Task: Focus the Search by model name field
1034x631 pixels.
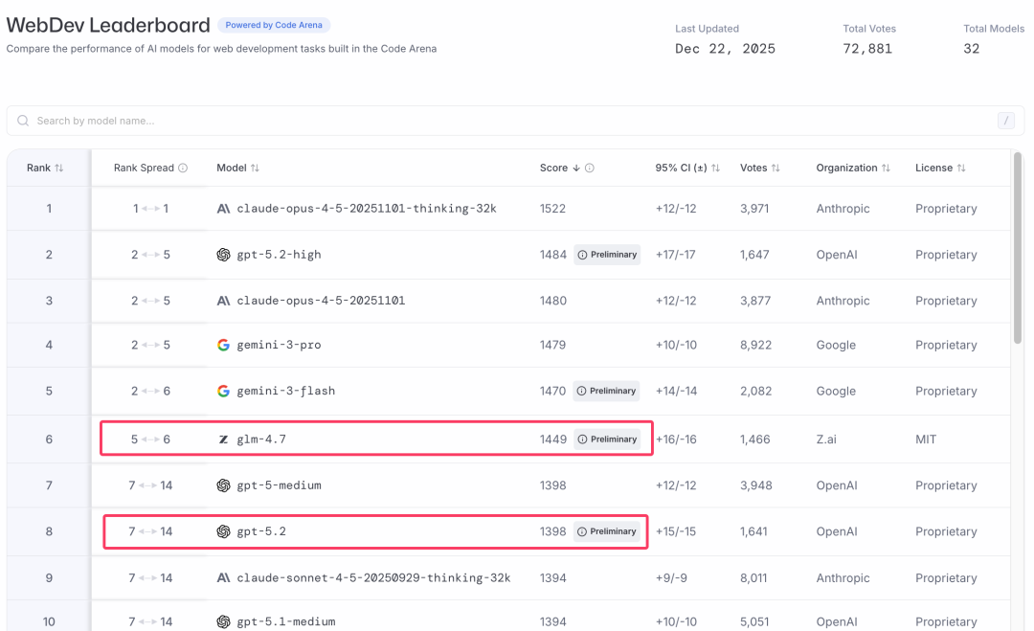Action: (516, 121)
